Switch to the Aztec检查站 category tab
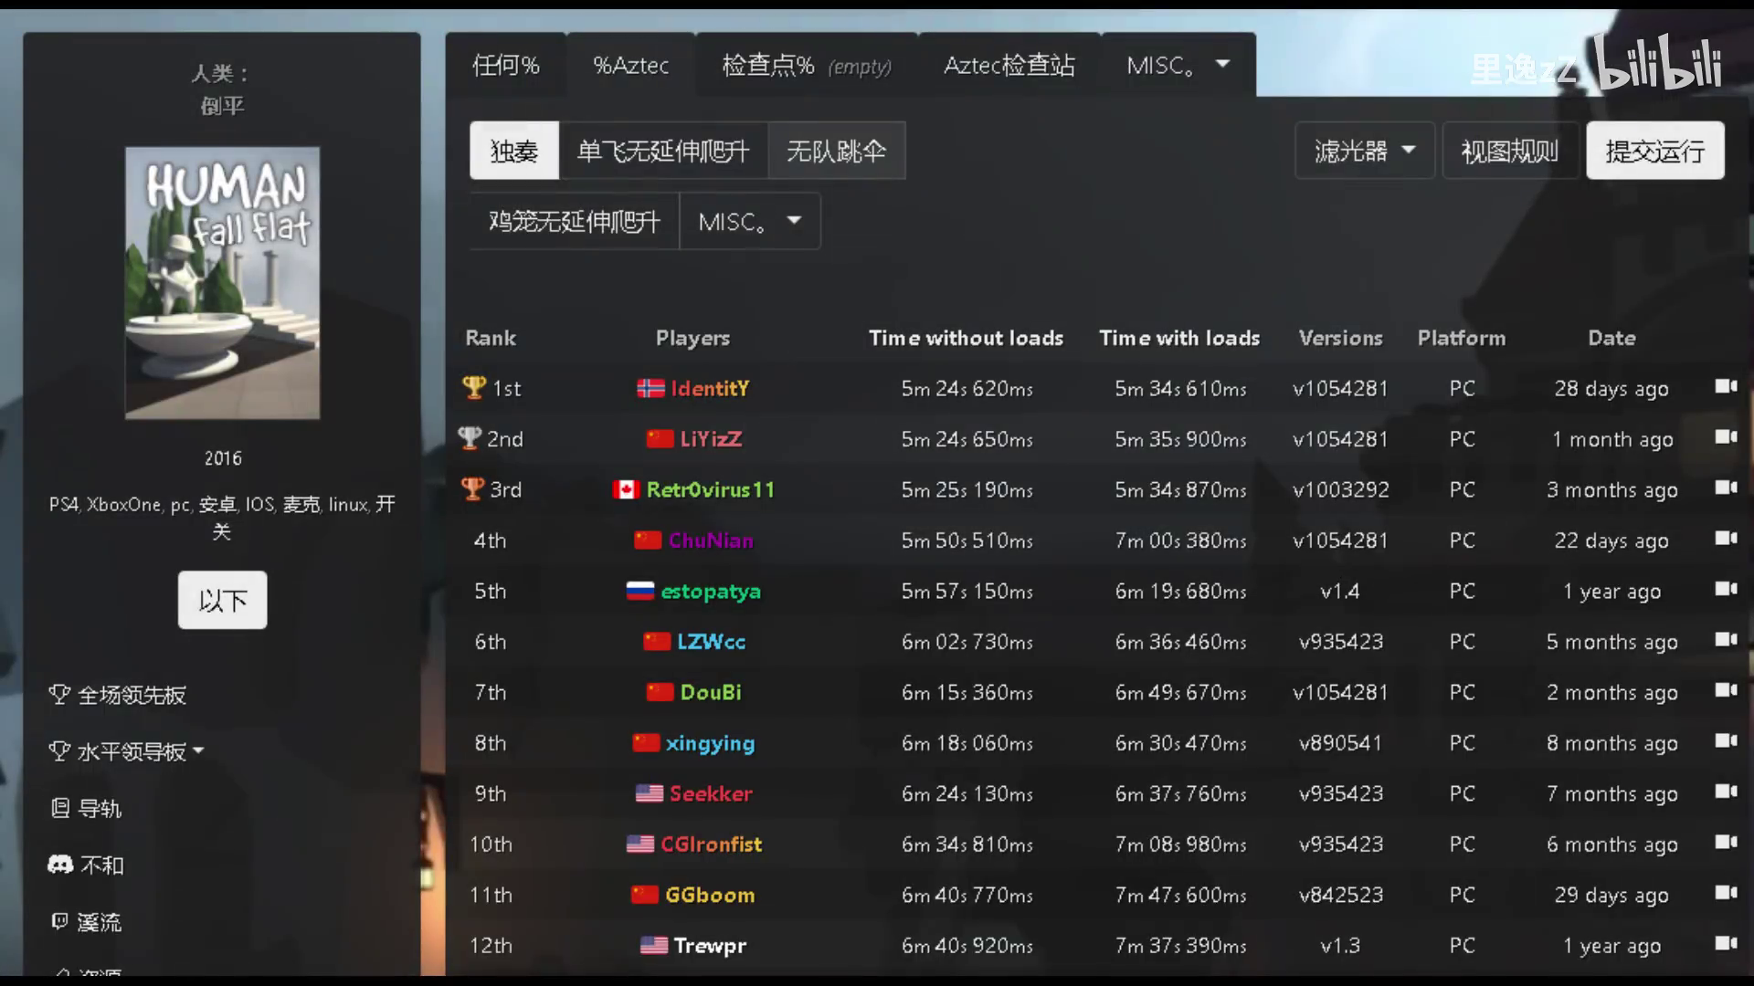 pos(1009,65)
